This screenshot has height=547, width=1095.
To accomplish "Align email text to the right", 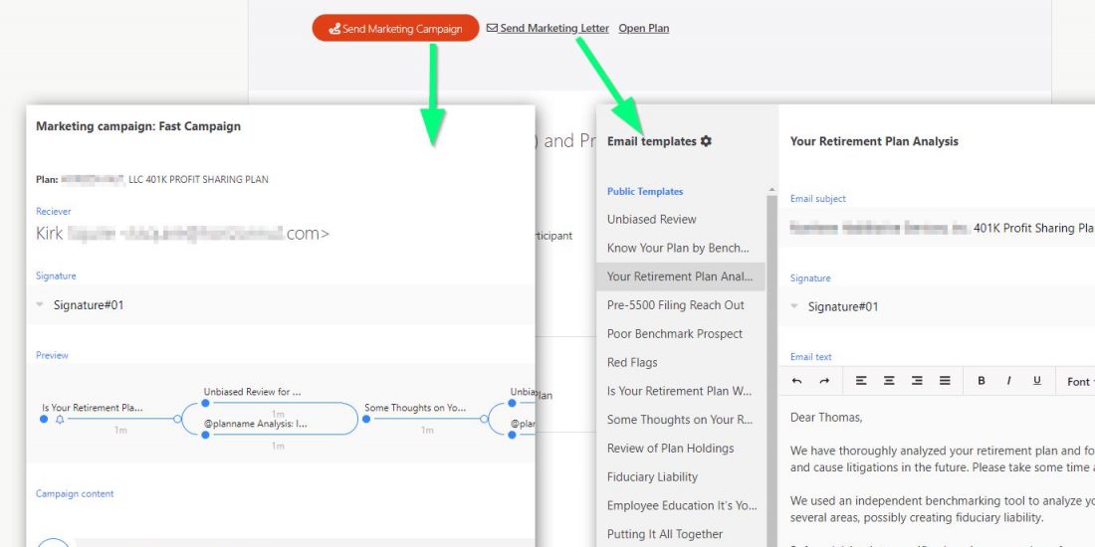I will [917, 381].
